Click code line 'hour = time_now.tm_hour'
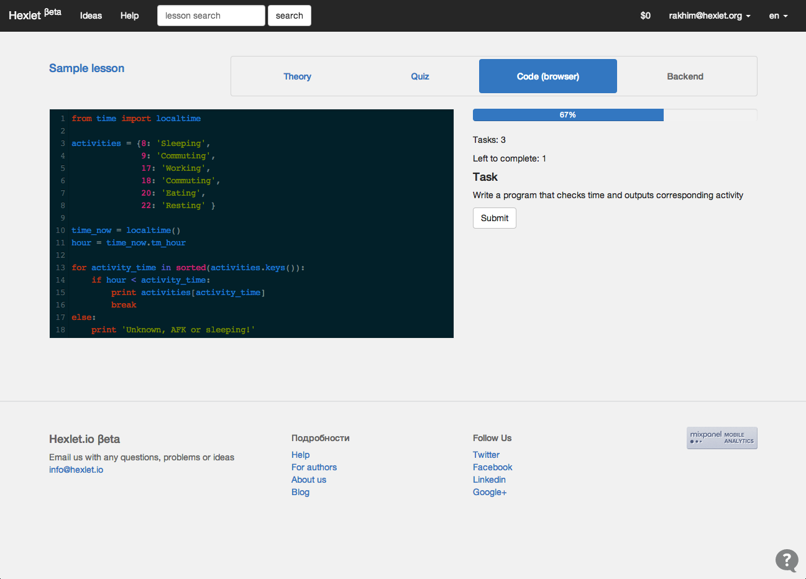 tap(129, 243)
